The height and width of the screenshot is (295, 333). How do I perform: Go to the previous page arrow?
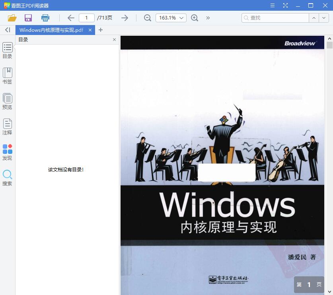pyautogui.click(x=71, y=18)
